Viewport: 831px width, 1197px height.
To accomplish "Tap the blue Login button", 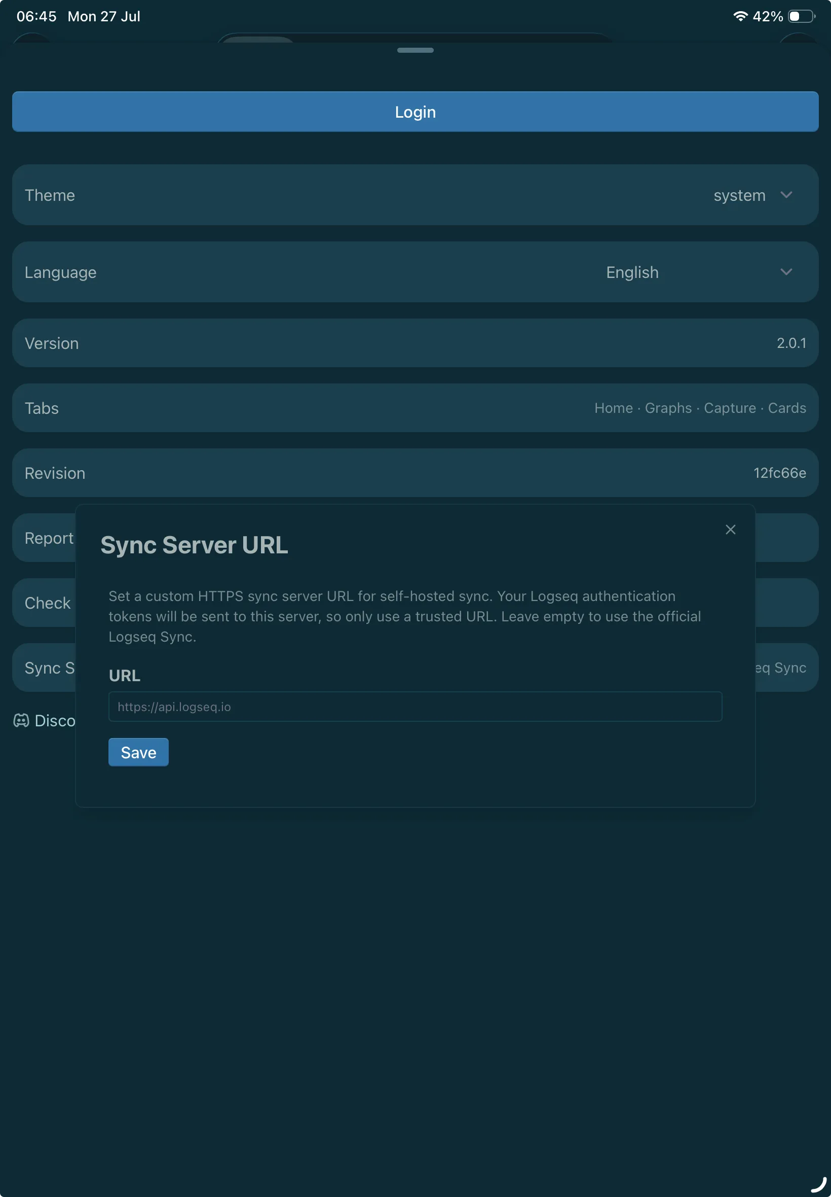I will (415, 112).
